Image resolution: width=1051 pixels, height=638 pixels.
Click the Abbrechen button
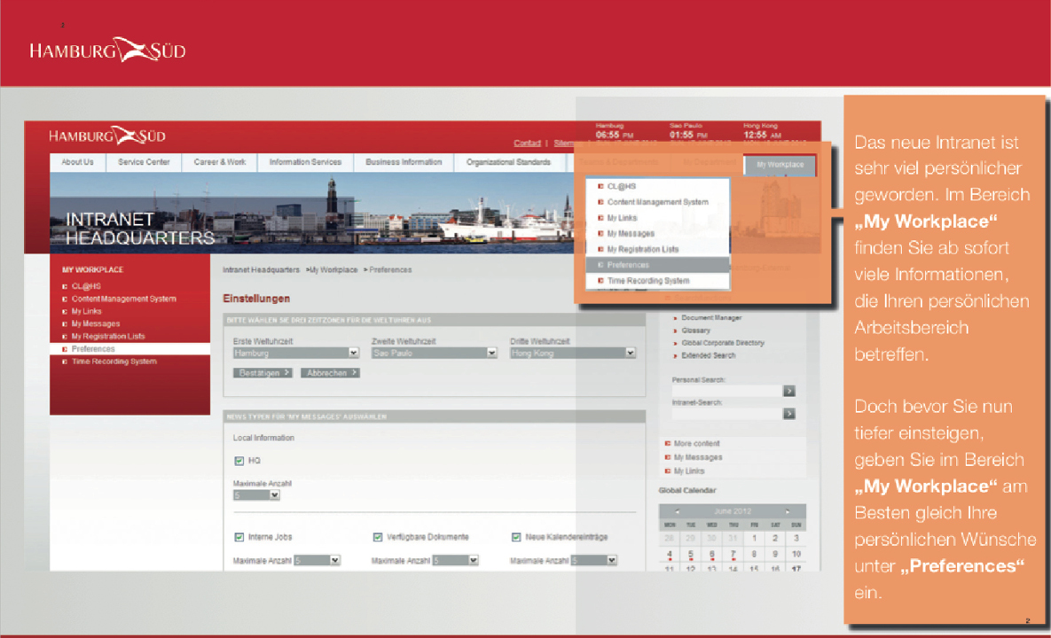point(330,373)
